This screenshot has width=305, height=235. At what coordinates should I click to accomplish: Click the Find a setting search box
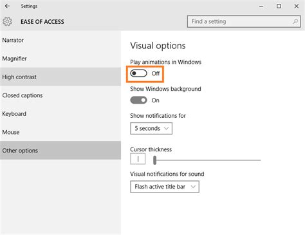244,21
